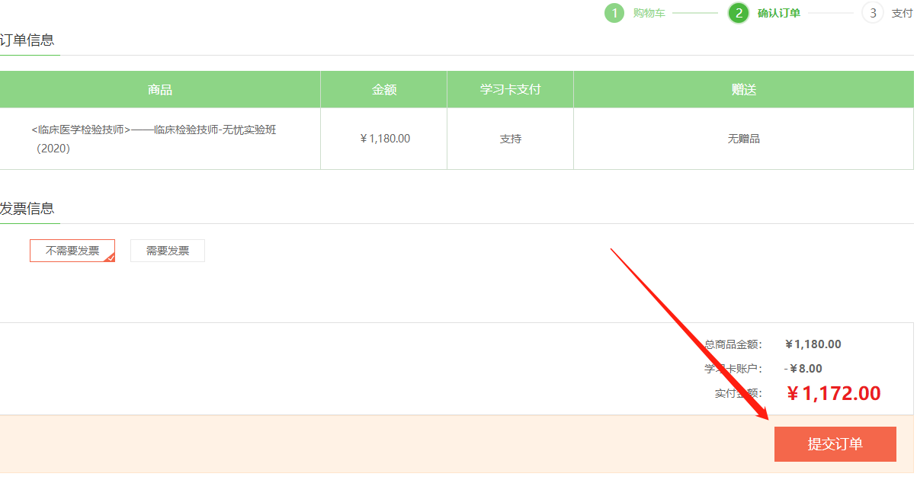The height and width of the screenshot is (480, 917).
Task: Click the 支付 step label
Action: (902, 13)
